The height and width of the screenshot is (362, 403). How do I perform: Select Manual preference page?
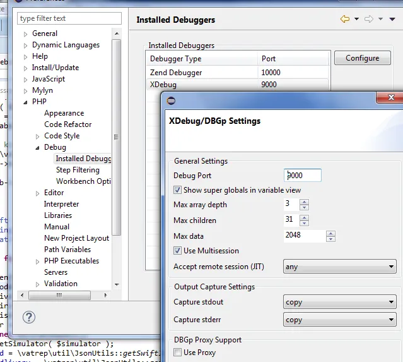point(57,227)
